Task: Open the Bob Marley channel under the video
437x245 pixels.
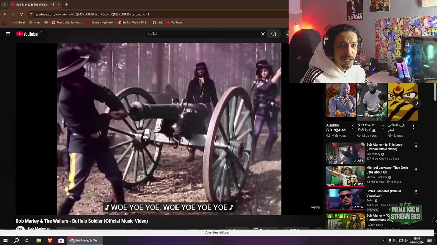Action: click(x=37, y=229)
